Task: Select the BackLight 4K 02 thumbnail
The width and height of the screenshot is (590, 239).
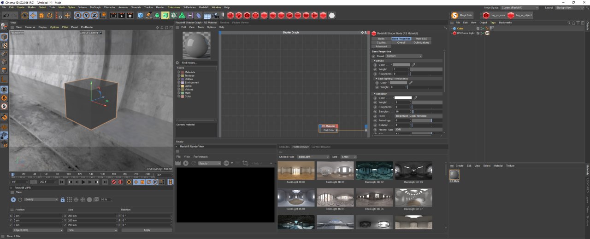Action: [374, 171]
